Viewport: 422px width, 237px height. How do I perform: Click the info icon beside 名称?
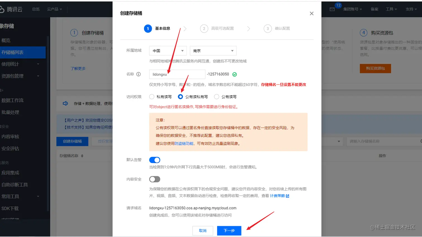pos(138,74)
